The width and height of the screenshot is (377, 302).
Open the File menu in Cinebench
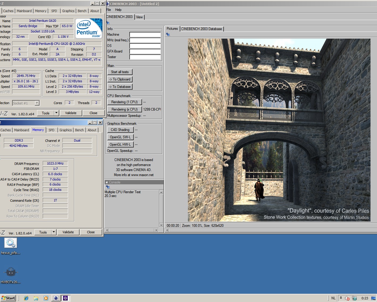click(109, 10)
